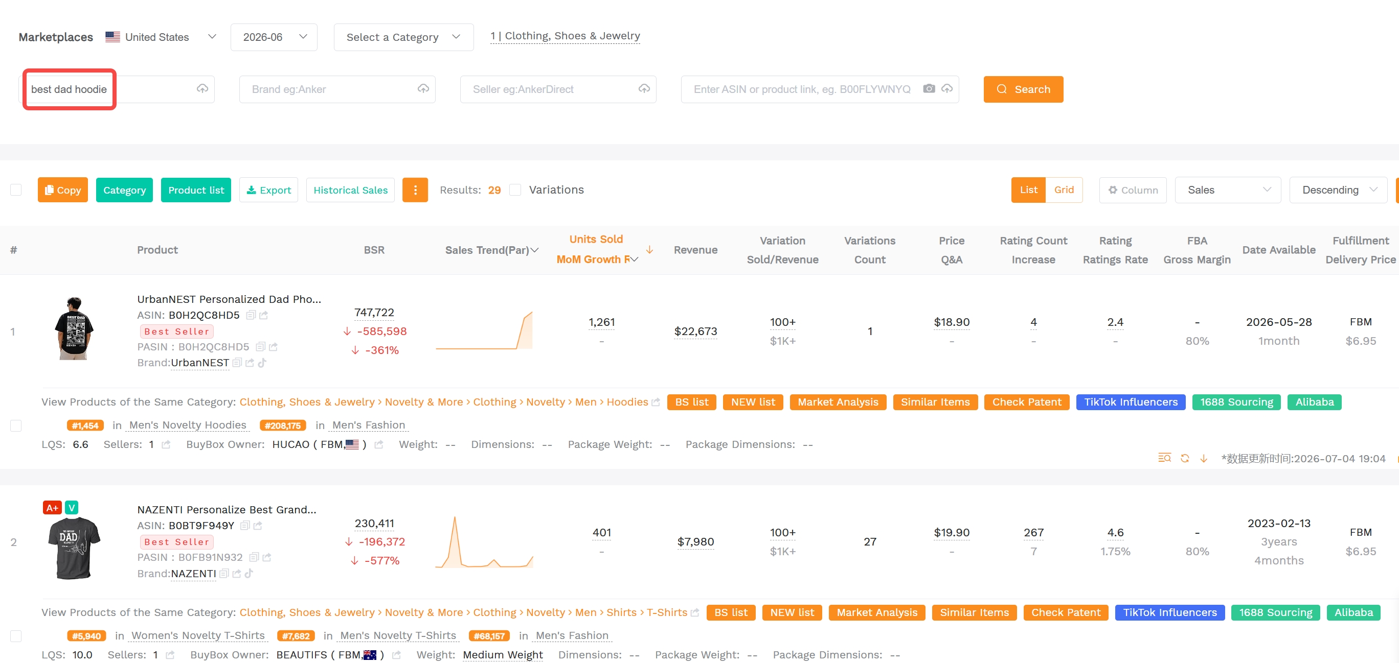Open the three-dot more options button
1399x663 pixels.
click(415, 190)
